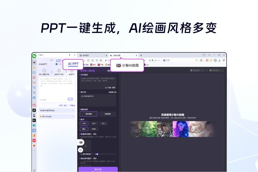Click the floating note bubble icon

click(80, 150)
